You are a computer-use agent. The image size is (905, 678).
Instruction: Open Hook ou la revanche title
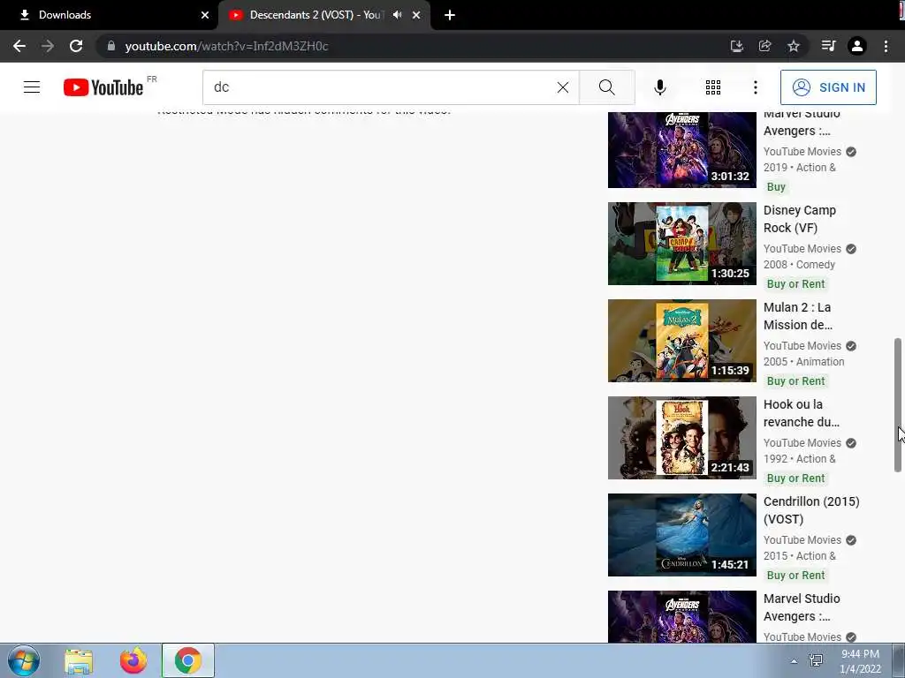point(801,413)
